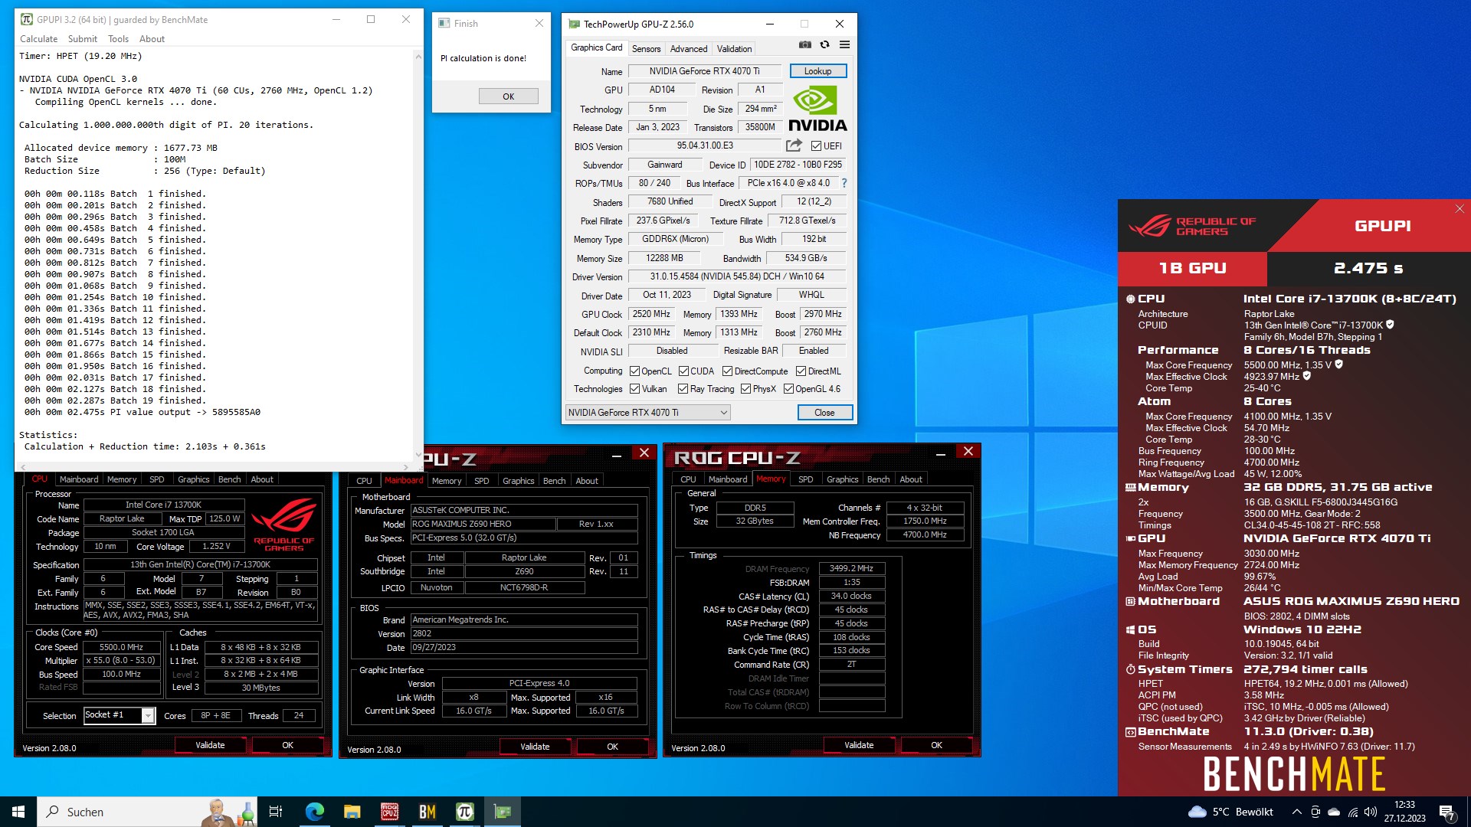1471x827 pixels.
Task: Click weather widget cloud icon
Action: click(1197, 812)
